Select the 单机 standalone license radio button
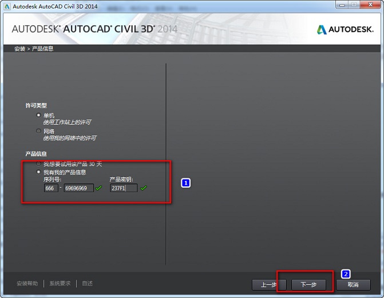The image size is (384, 298). pyautogui.click(x=38, y=115)
